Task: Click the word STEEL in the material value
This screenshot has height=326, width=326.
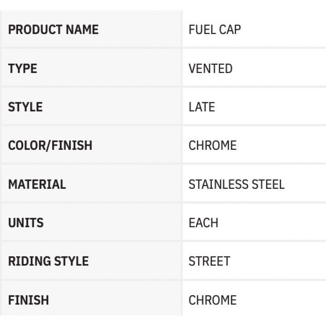Action: click(x=269, y=184)
